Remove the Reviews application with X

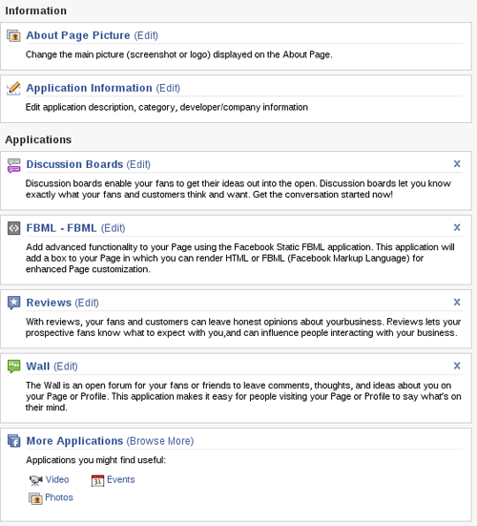click(457, 302)
